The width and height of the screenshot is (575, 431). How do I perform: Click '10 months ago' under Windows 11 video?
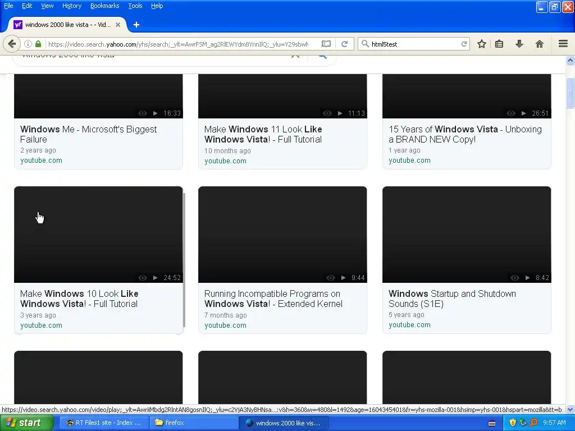[227, 150]
